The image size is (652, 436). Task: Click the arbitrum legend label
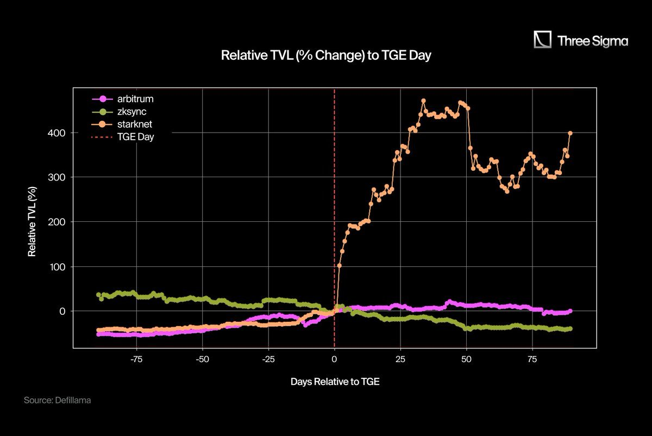tap(134, 99)
